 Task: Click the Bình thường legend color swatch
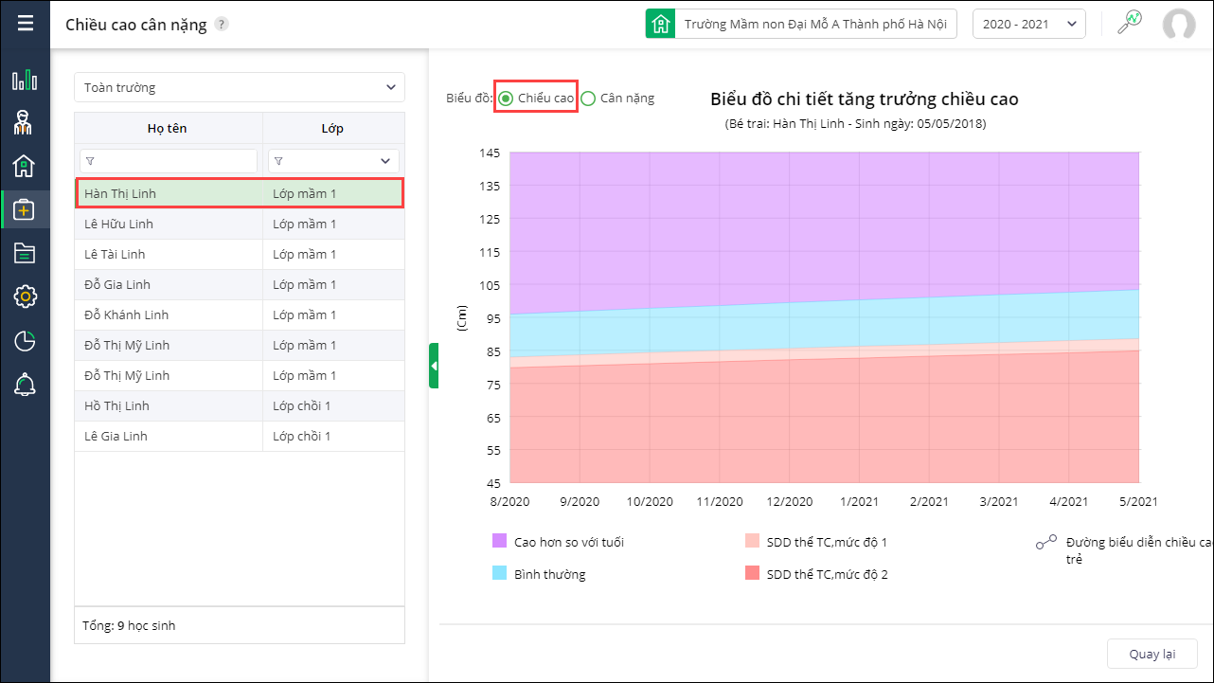(x=500, y=573)
